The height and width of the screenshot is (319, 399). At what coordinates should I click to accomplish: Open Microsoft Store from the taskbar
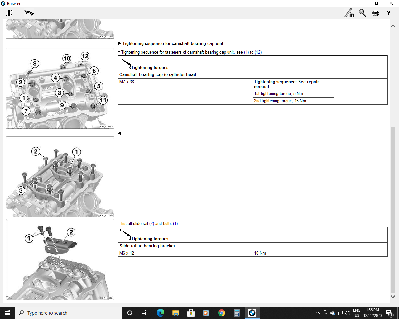pyautogui.click(x=191, y=313)
